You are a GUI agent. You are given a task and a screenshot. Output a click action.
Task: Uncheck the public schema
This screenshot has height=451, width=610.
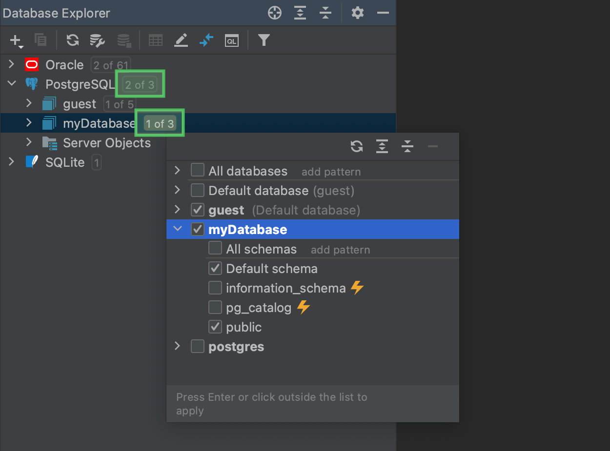(x=215, y=327)
